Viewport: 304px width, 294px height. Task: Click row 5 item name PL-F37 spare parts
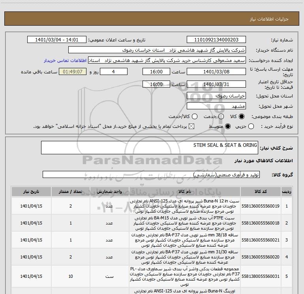point(185,277)
